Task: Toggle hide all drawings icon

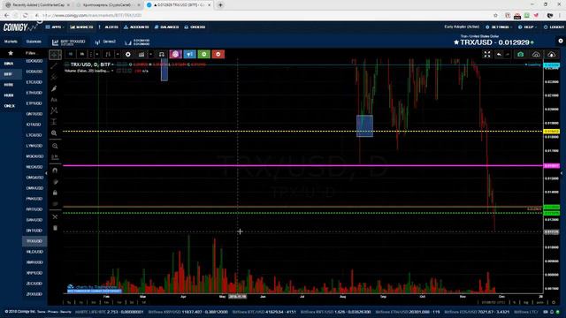Action: pyautogui.click(x=55, y=204)
